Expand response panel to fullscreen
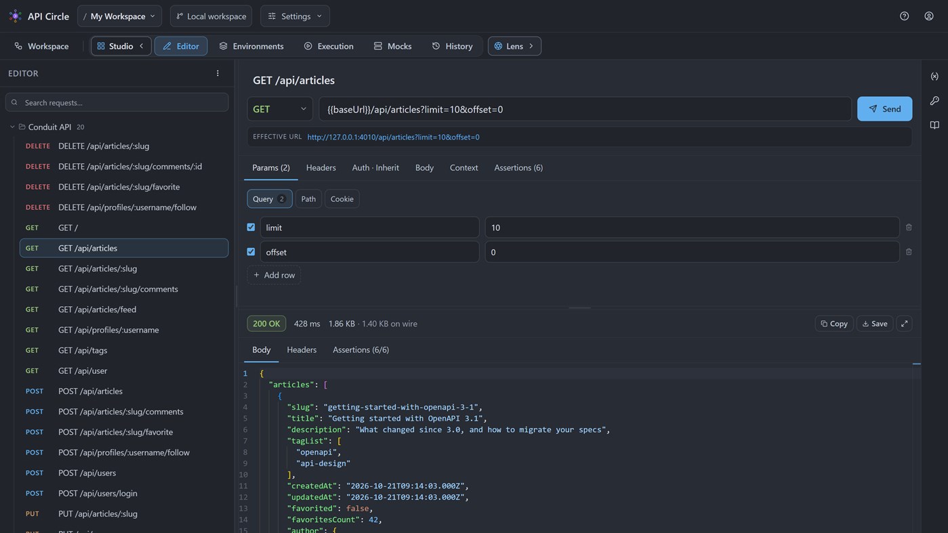 pos(904,324)
